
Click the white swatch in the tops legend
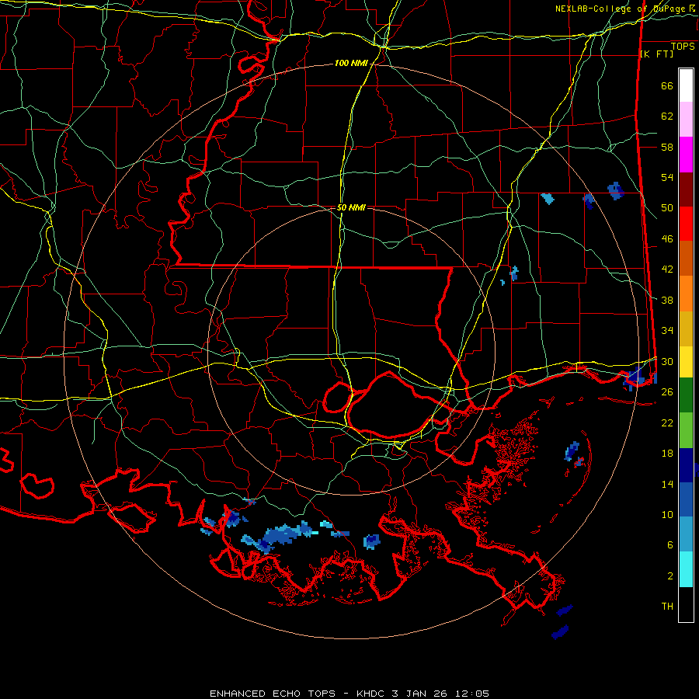point(686,85)
